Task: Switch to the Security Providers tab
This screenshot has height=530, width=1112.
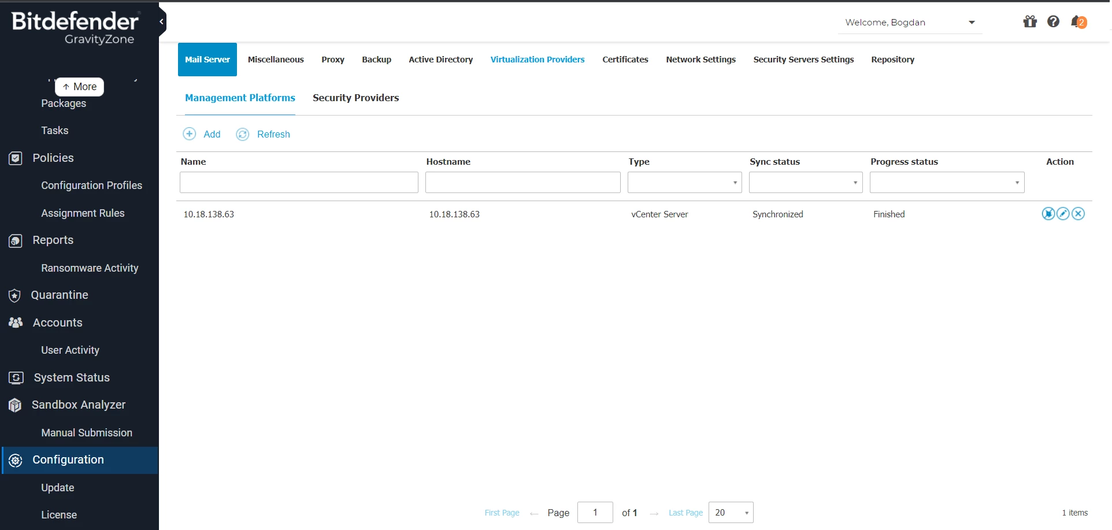Action: (355, 98)
